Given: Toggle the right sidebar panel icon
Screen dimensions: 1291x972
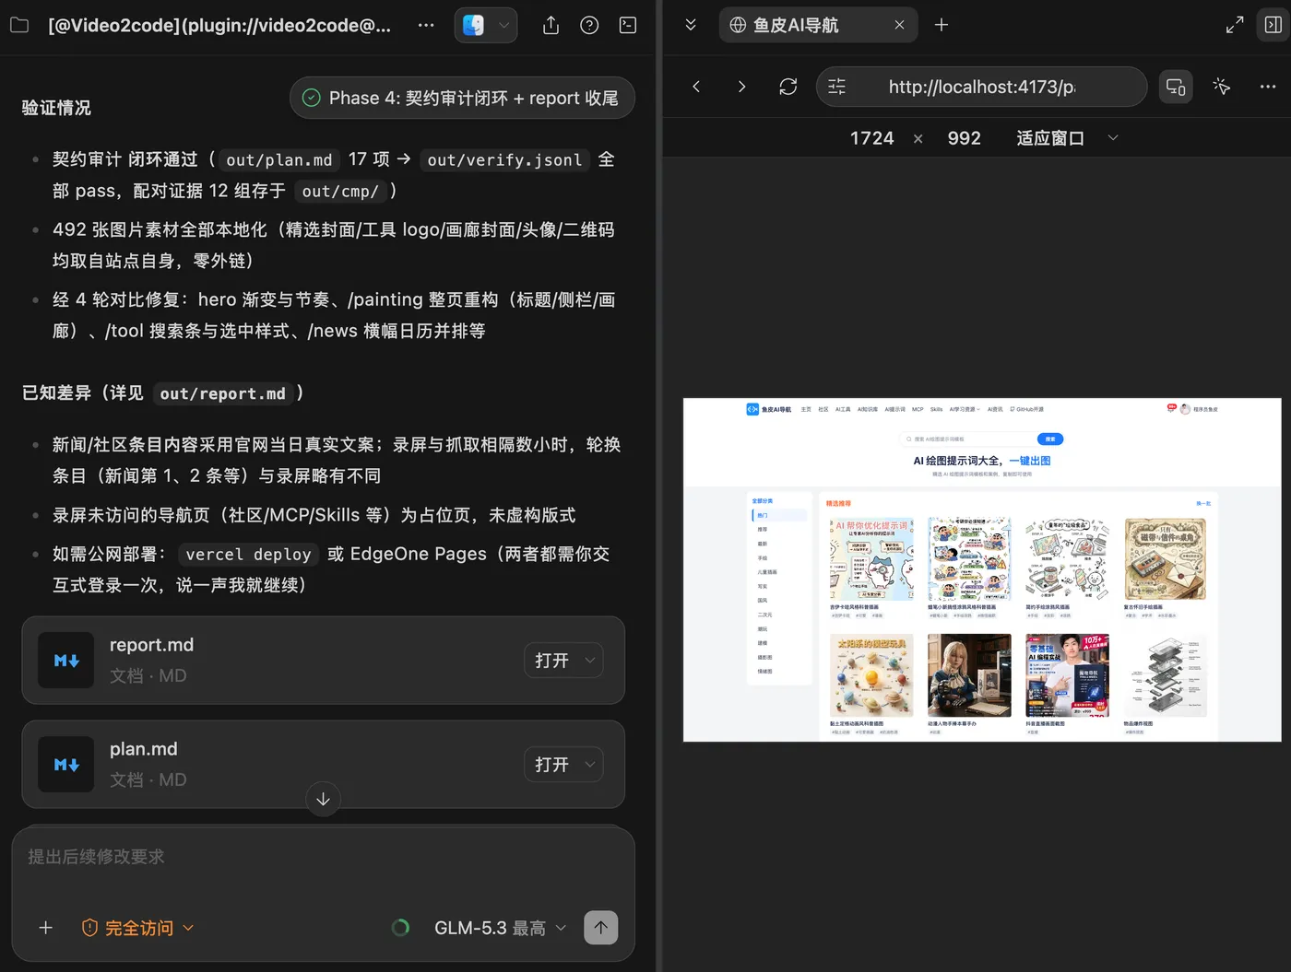Looking at the screenshot, I should click(x=1273, y=25).
